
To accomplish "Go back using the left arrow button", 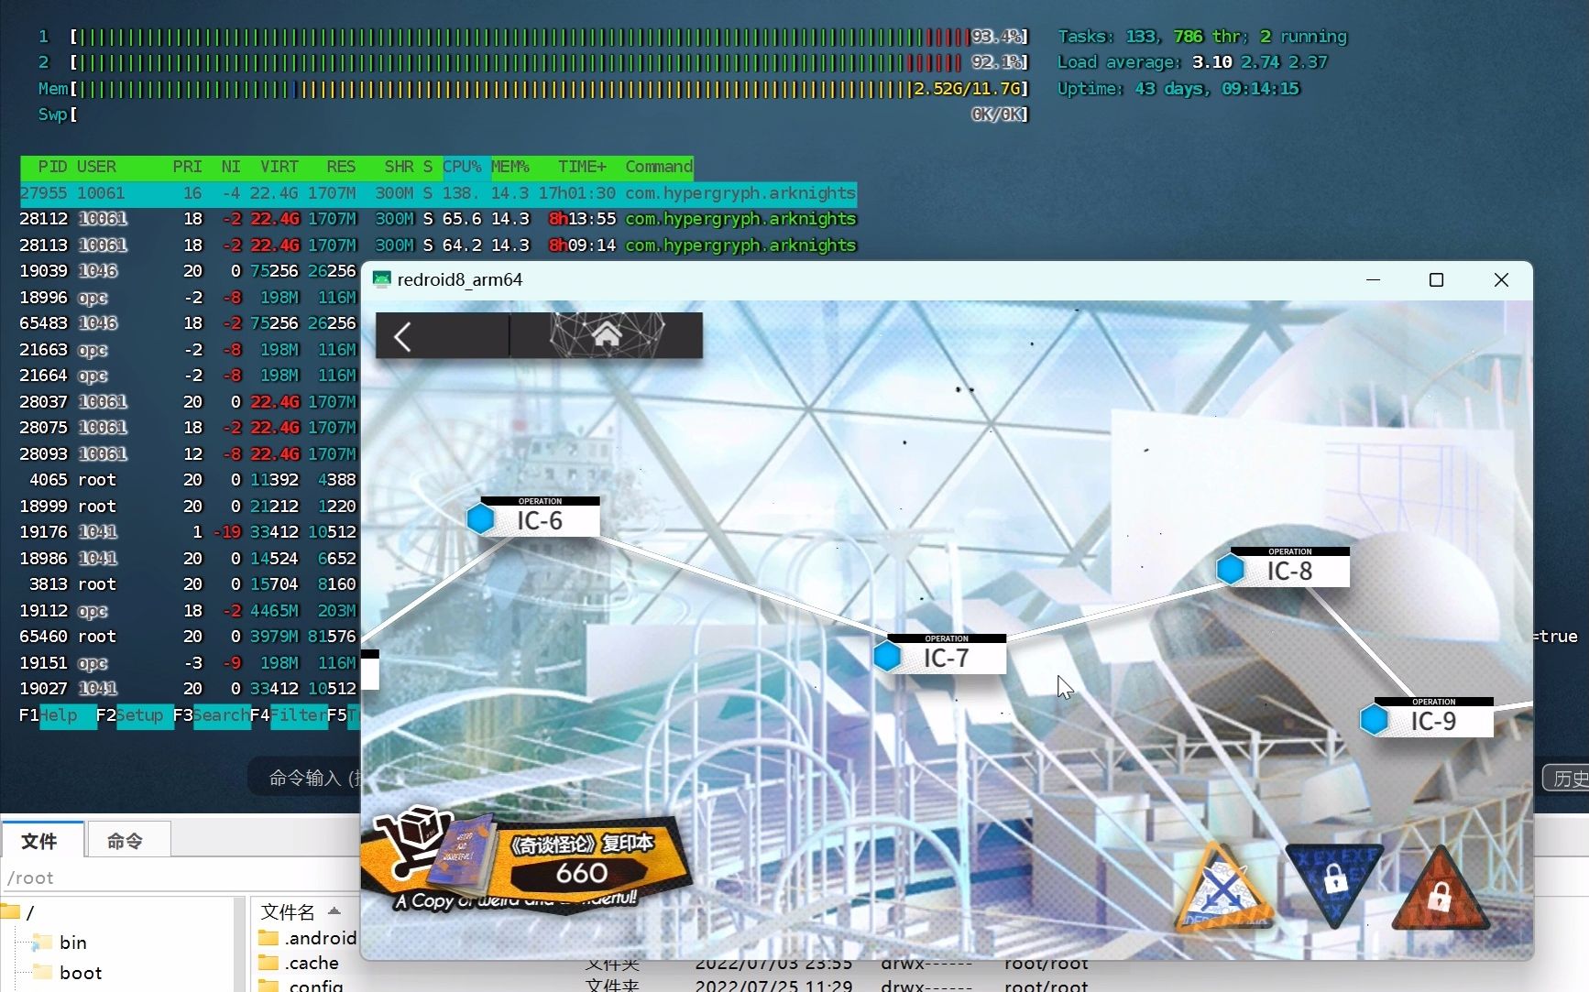I will point(403,336).
